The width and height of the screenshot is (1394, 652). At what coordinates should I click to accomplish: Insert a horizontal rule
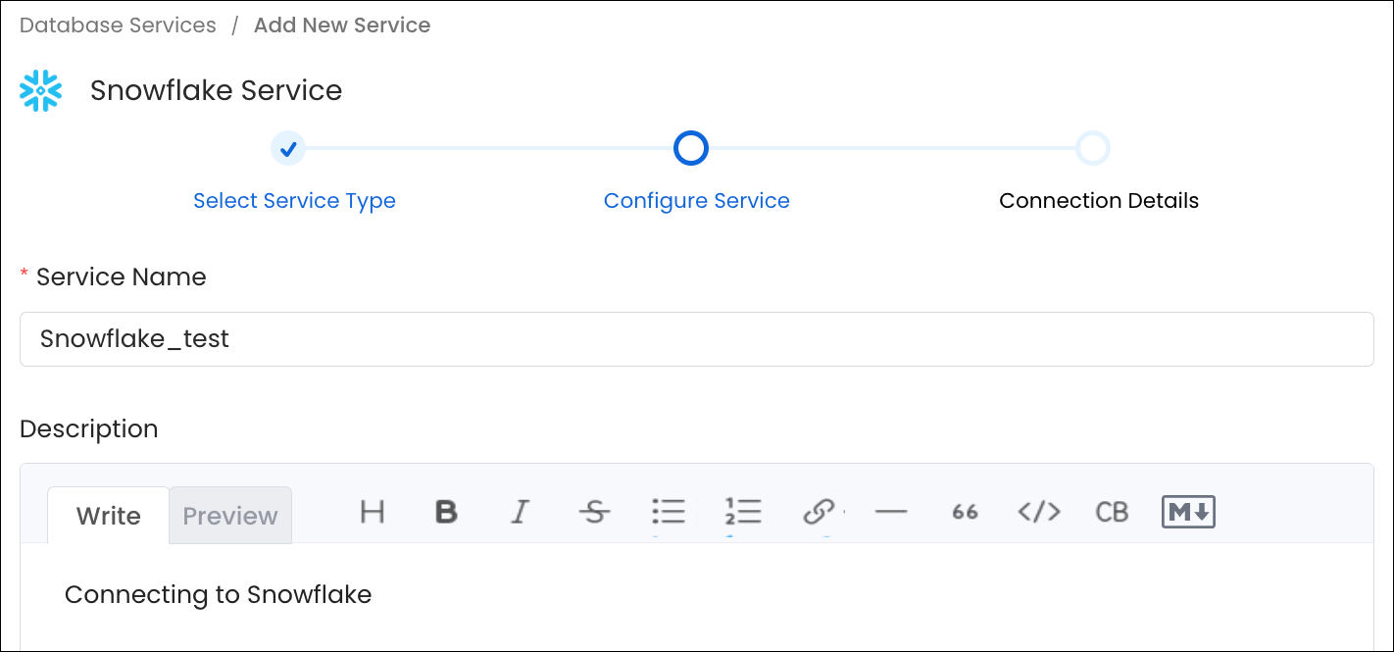[x=891, y=511]
